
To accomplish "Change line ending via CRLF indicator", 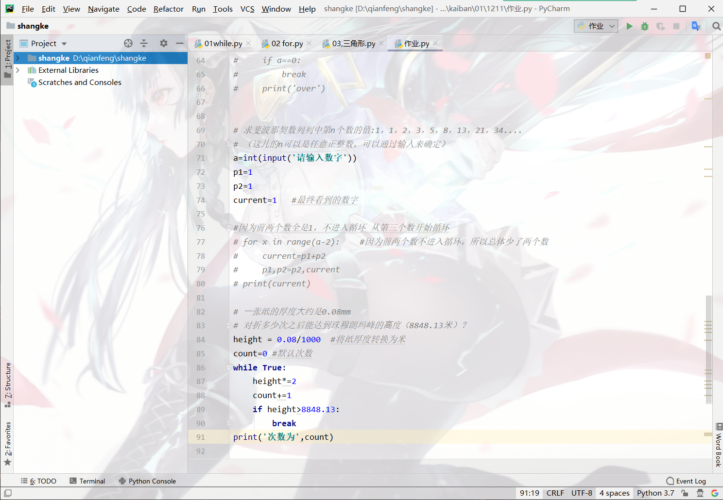I will 554,493.
